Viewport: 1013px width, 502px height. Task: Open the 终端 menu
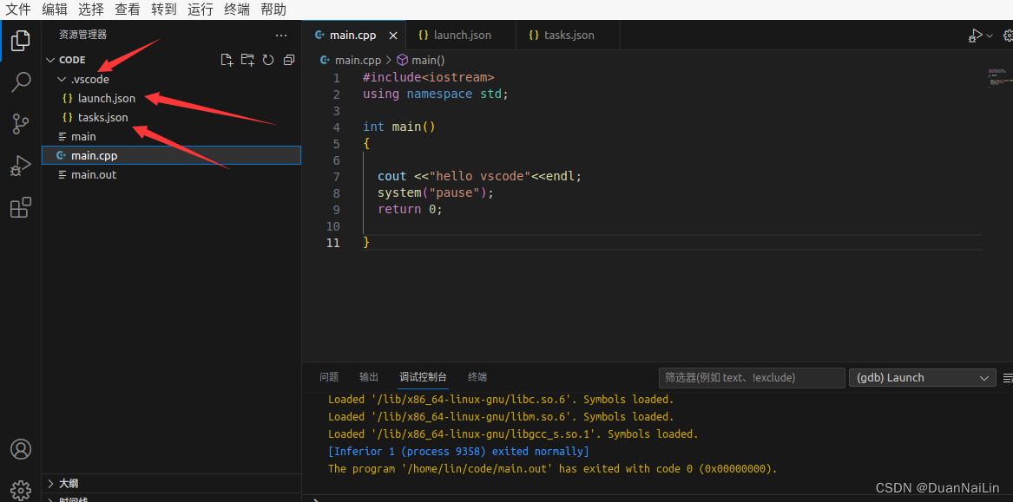(x=236, y=10)
